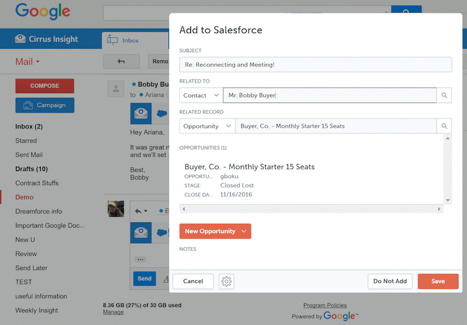Click the settings gear icon in dialog footer
Screen dimensions: 467x325
(227, 281)
